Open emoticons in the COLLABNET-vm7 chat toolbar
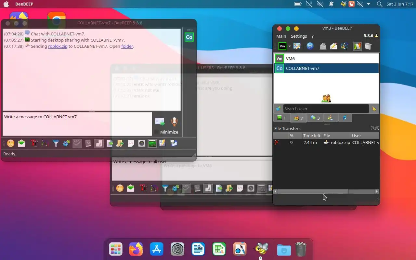This screenshot has height=260, width=416. [x=11, y=143]
